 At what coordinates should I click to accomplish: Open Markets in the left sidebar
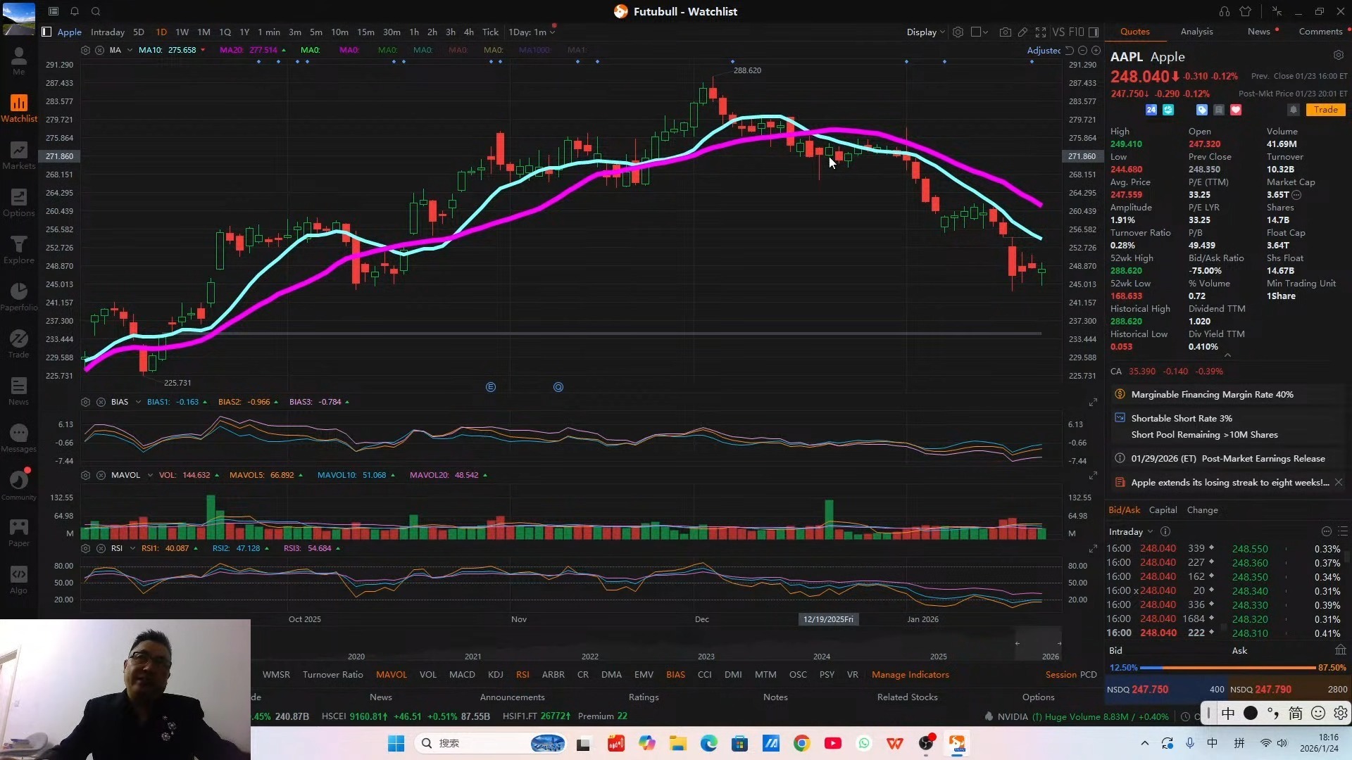click(19, 156)
